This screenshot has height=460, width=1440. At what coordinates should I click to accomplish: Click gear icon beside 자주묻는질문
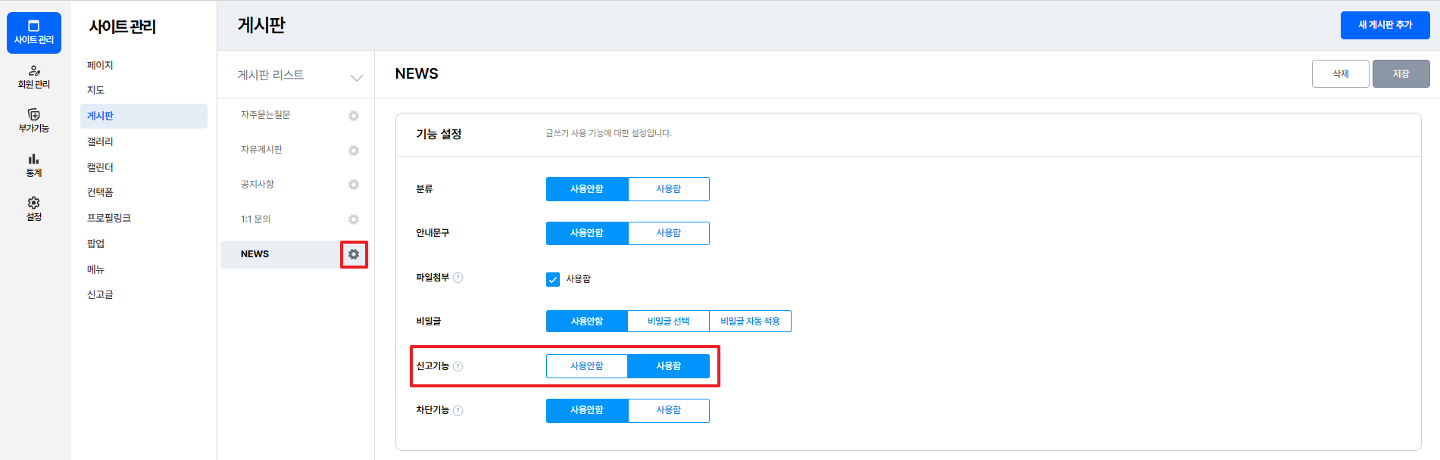click(354, 116)
